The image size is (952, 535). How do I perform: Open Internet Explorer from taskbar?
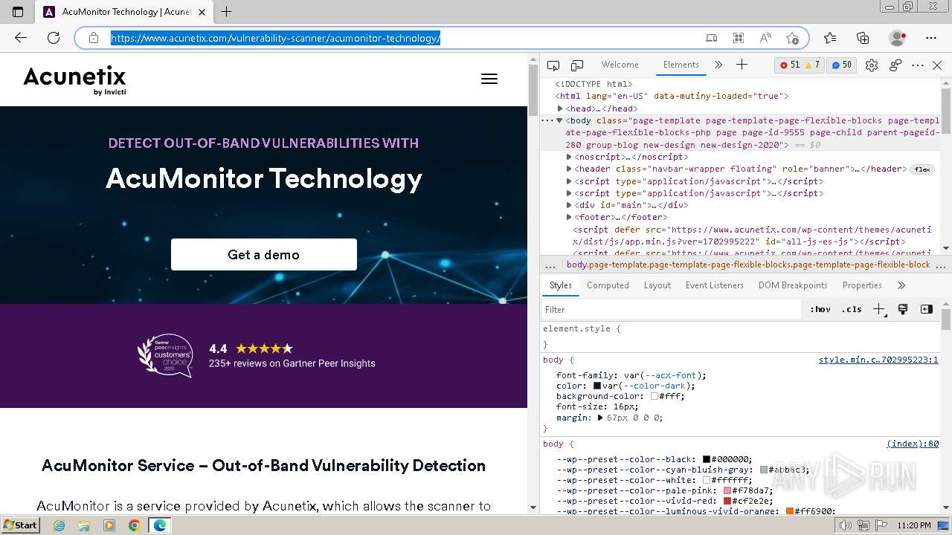[x=59, y=525]
